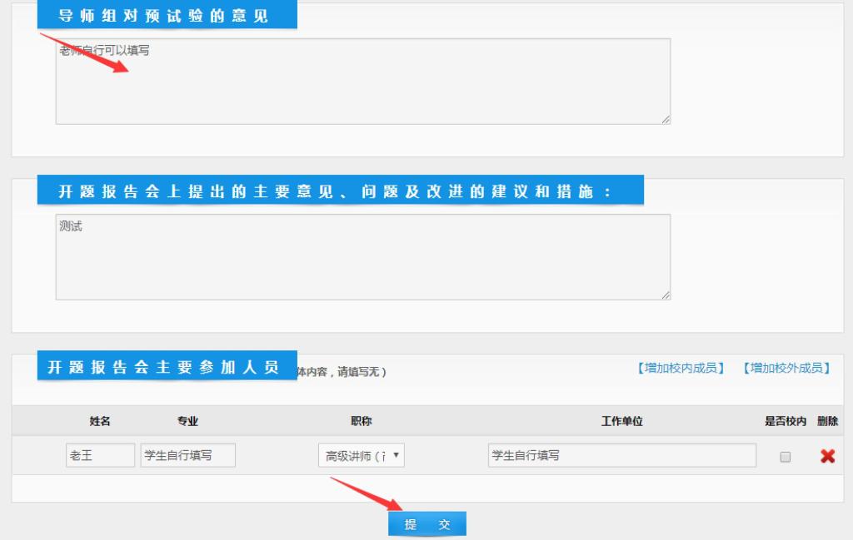The image size is (853, 540).
Task: Click the 专业 input with 学生自行填写
Action: pos(188,456)
